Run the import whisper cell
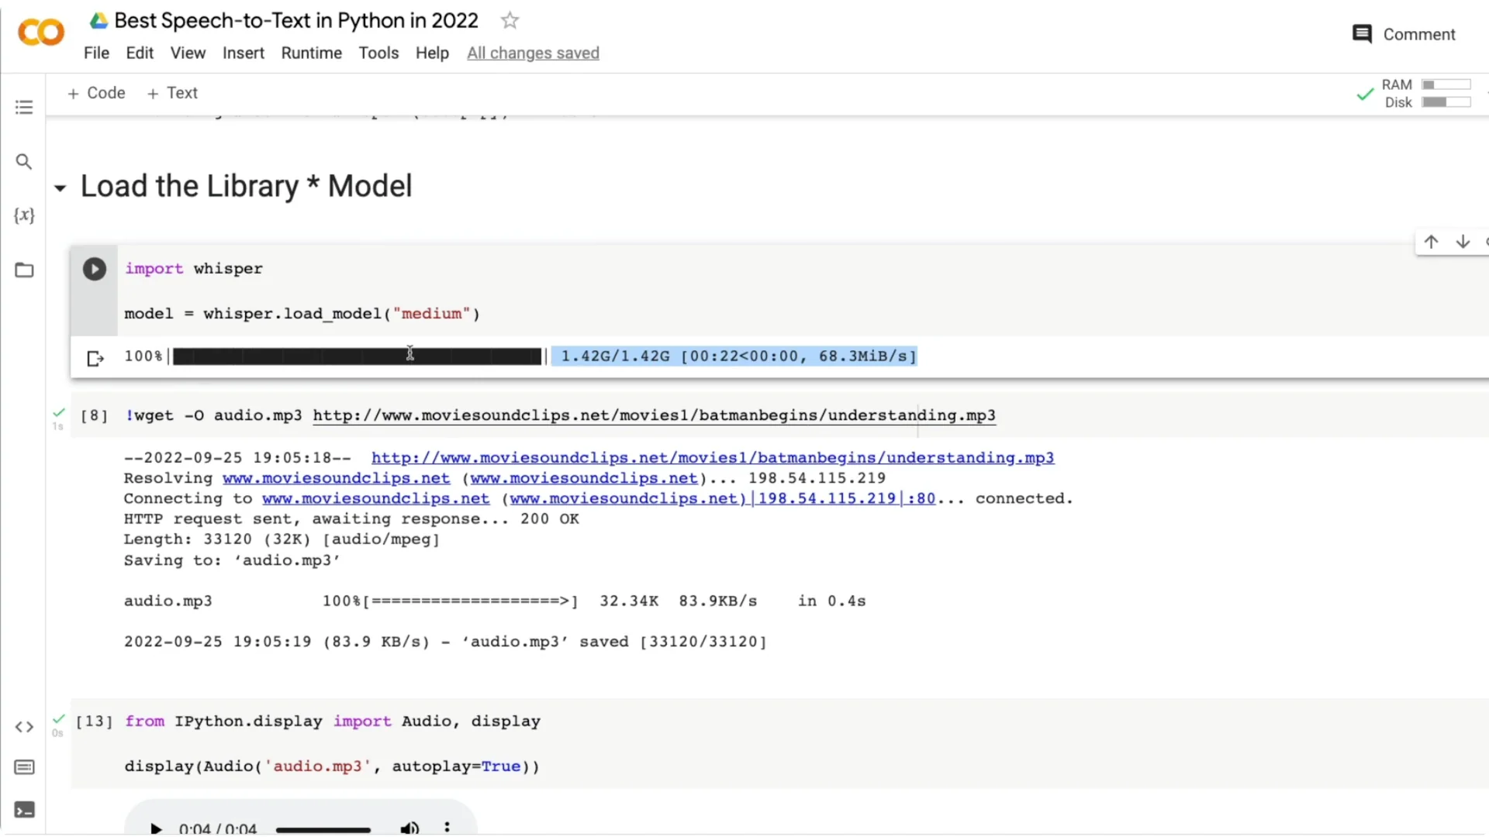The image size is (1489, 837). coord(94,269)
